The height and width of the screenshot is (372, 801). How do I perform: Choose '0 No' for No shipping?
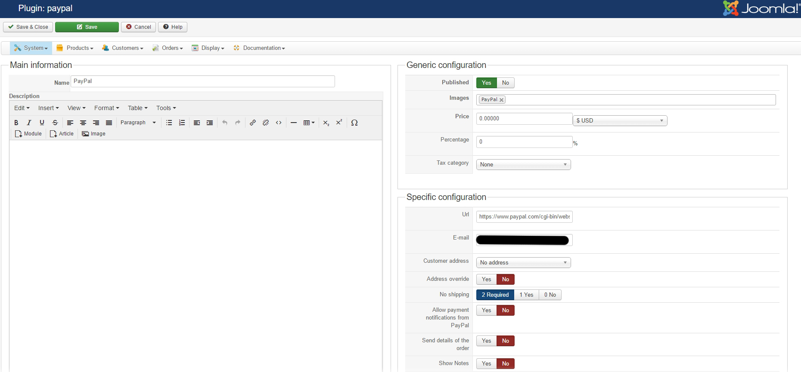click(x=550, y=295)
